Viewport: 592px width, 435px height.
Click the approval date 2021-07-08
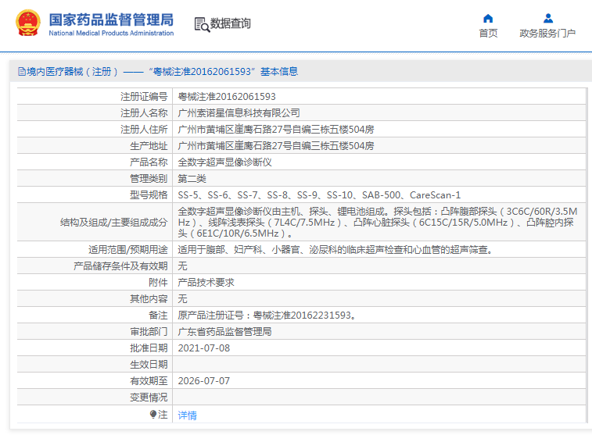(x=204, y=348)
